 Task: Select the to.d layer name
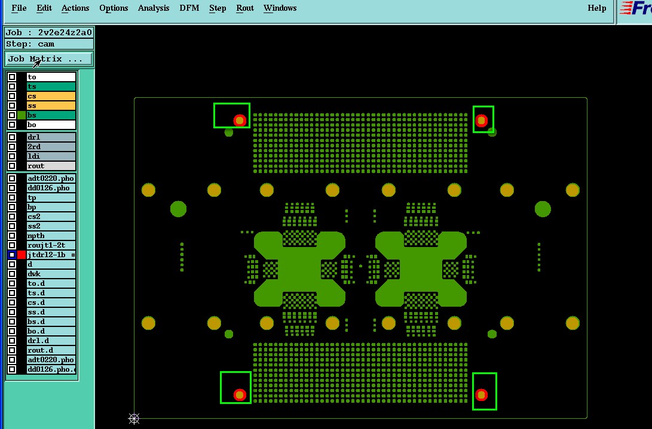(51, 283)
